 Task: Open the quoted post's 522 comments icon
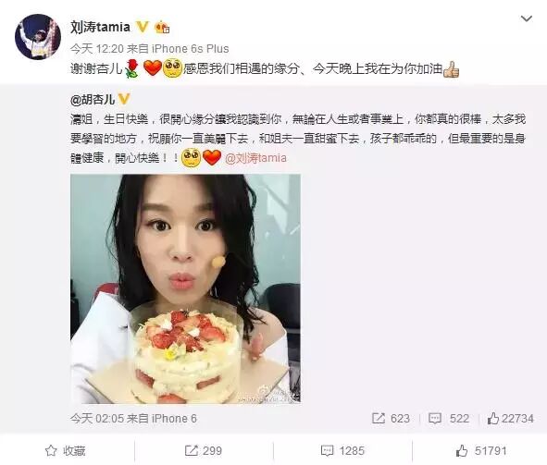[449, 418]
